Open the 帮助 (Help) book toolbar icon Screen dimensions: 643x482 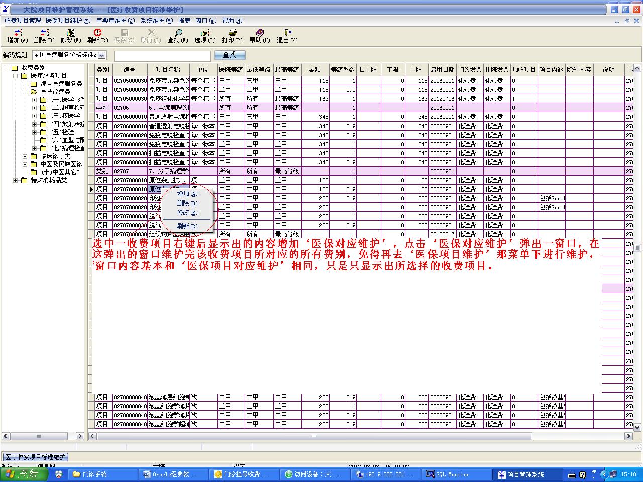260,33
